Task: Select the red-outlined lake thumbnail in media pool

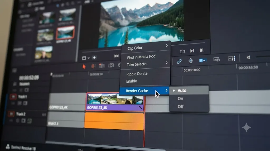Action: tap(65, 32)
